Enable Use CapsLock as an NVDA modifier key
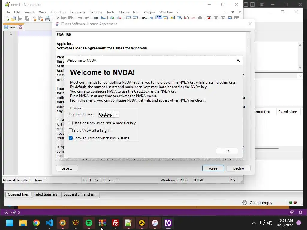Viewport: 307px width, 230px height. coord(102,123)
